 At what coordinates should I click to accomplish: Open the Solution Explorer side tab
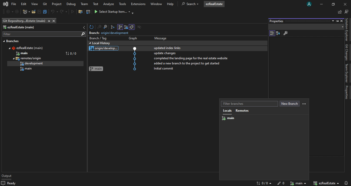coord(346,30)
